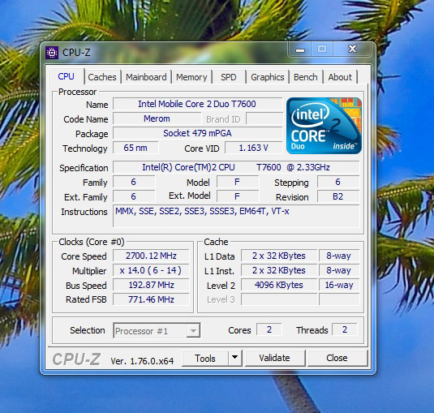Screen dimensions: 434x413
Task: Click the Cores count value
Action: (269, 329)
